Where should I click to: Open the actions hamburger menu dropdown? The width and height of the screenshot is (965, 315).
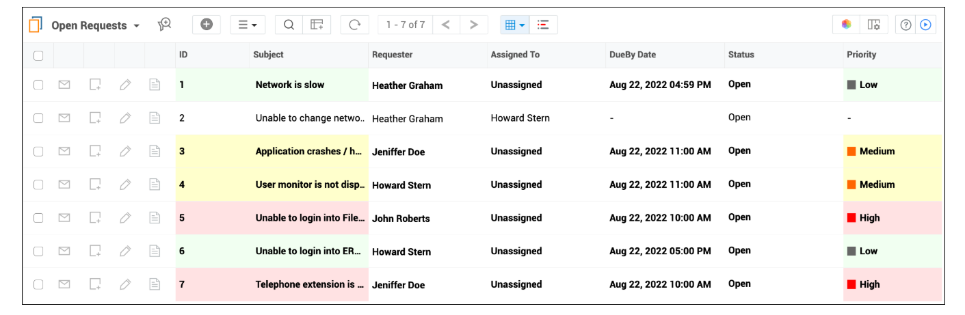click(248, 25)
